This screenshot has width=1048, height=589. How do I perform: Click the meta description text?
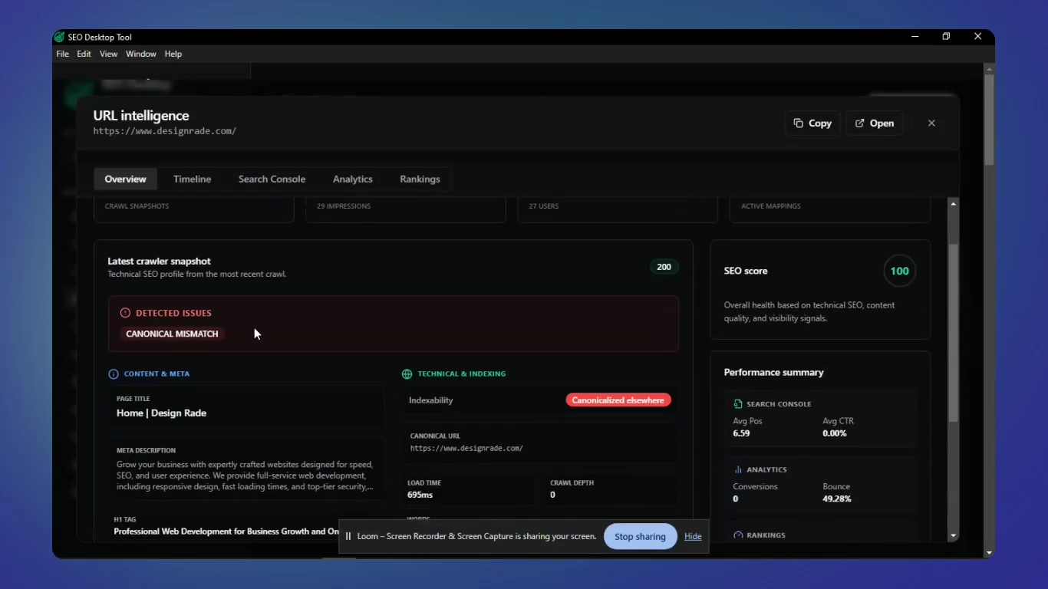tap(246, 475)
